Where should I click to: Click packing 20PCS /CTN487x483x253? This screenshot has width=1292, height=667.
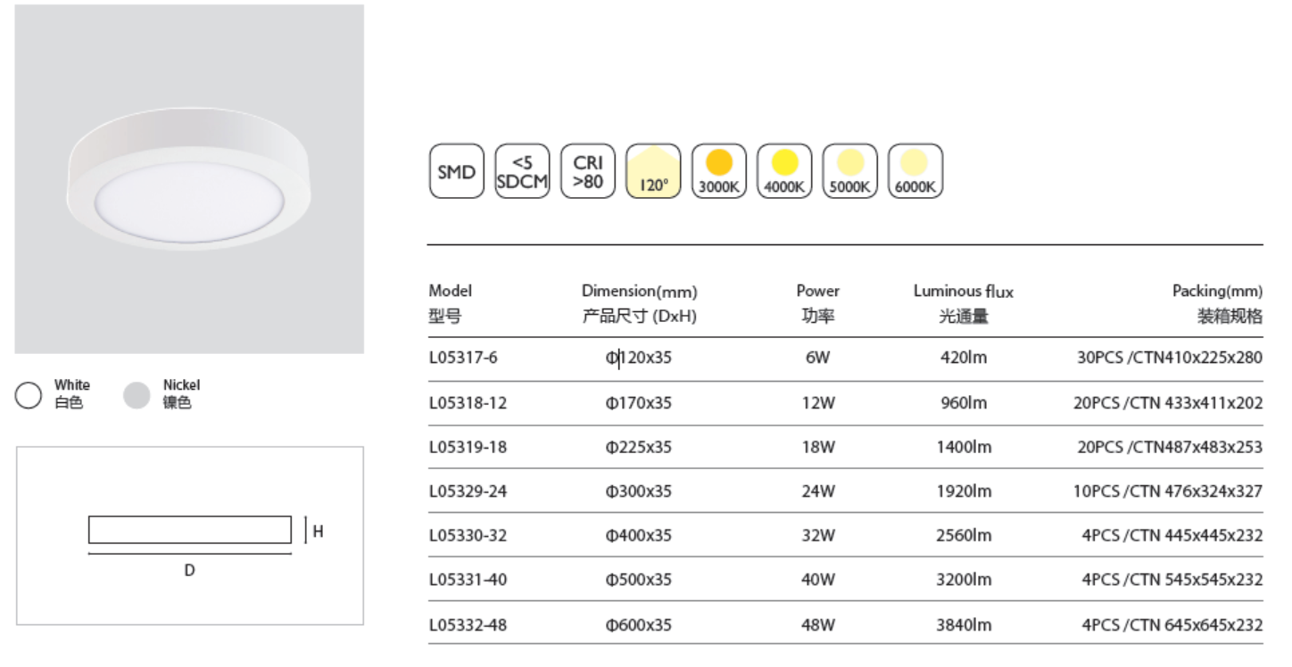(x=1170, y=447)
